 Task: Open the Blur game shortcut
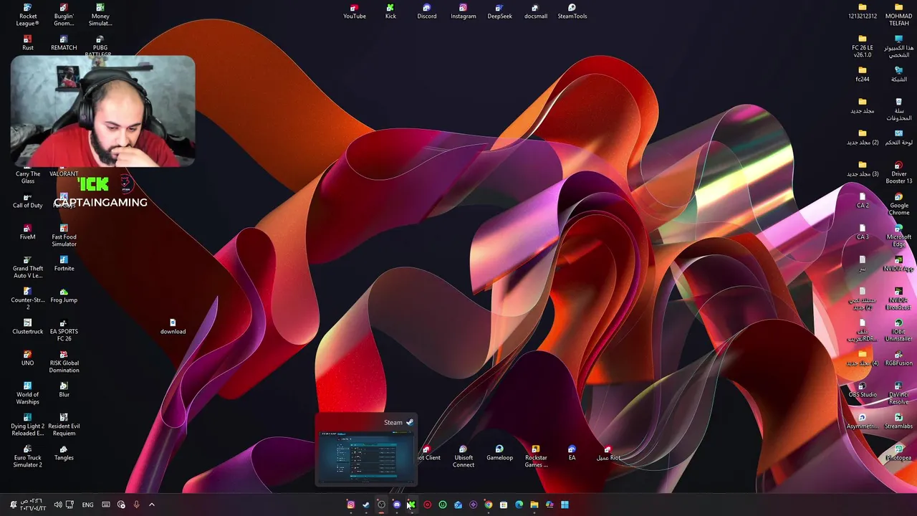coord(64,389)
